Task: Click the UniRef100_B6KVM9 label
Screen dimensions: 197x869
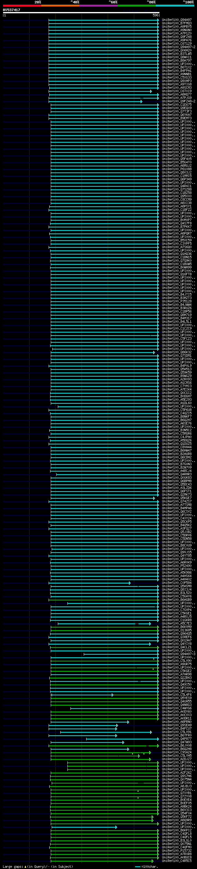Action: tap(177, 627)
